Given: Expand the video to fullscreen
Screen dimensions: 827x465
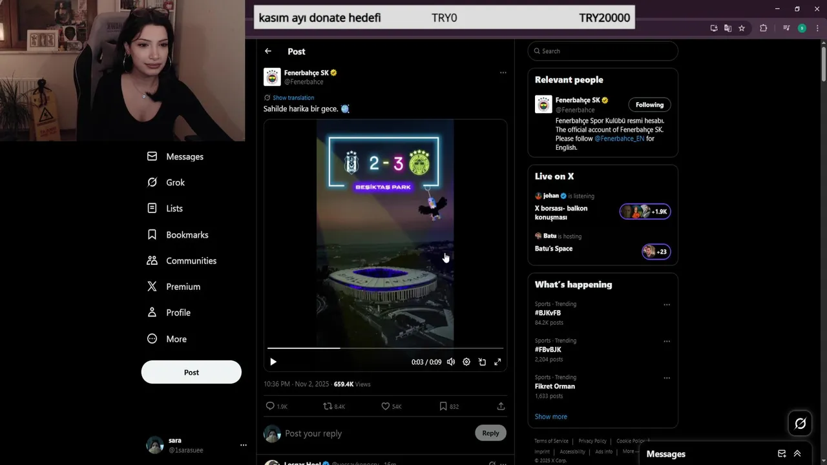Looking at the screenshot, I should 497,362.
